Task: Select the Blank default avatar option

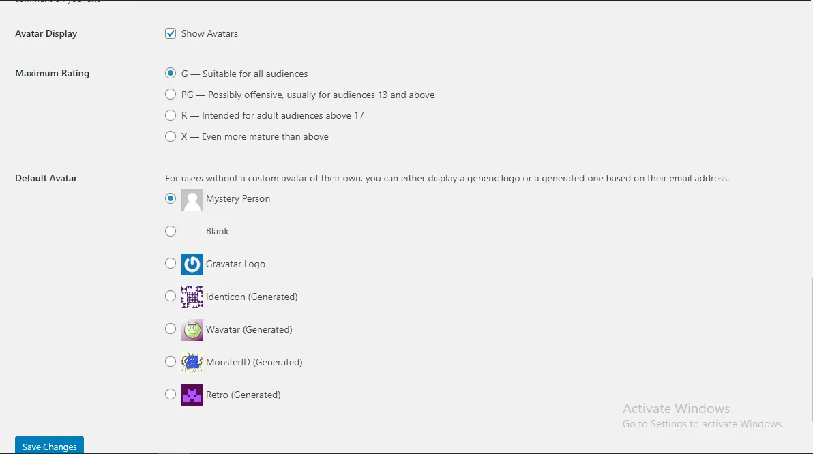Action: click(x=171, y=231)
